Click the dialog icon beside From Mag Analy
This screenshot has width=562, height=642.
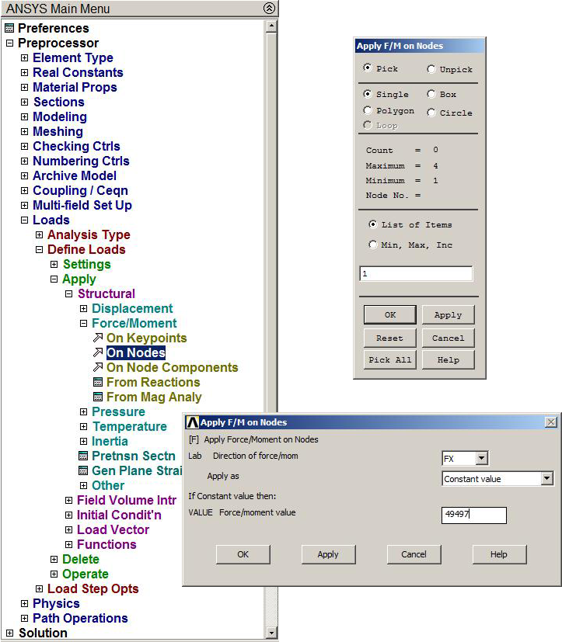98,397
